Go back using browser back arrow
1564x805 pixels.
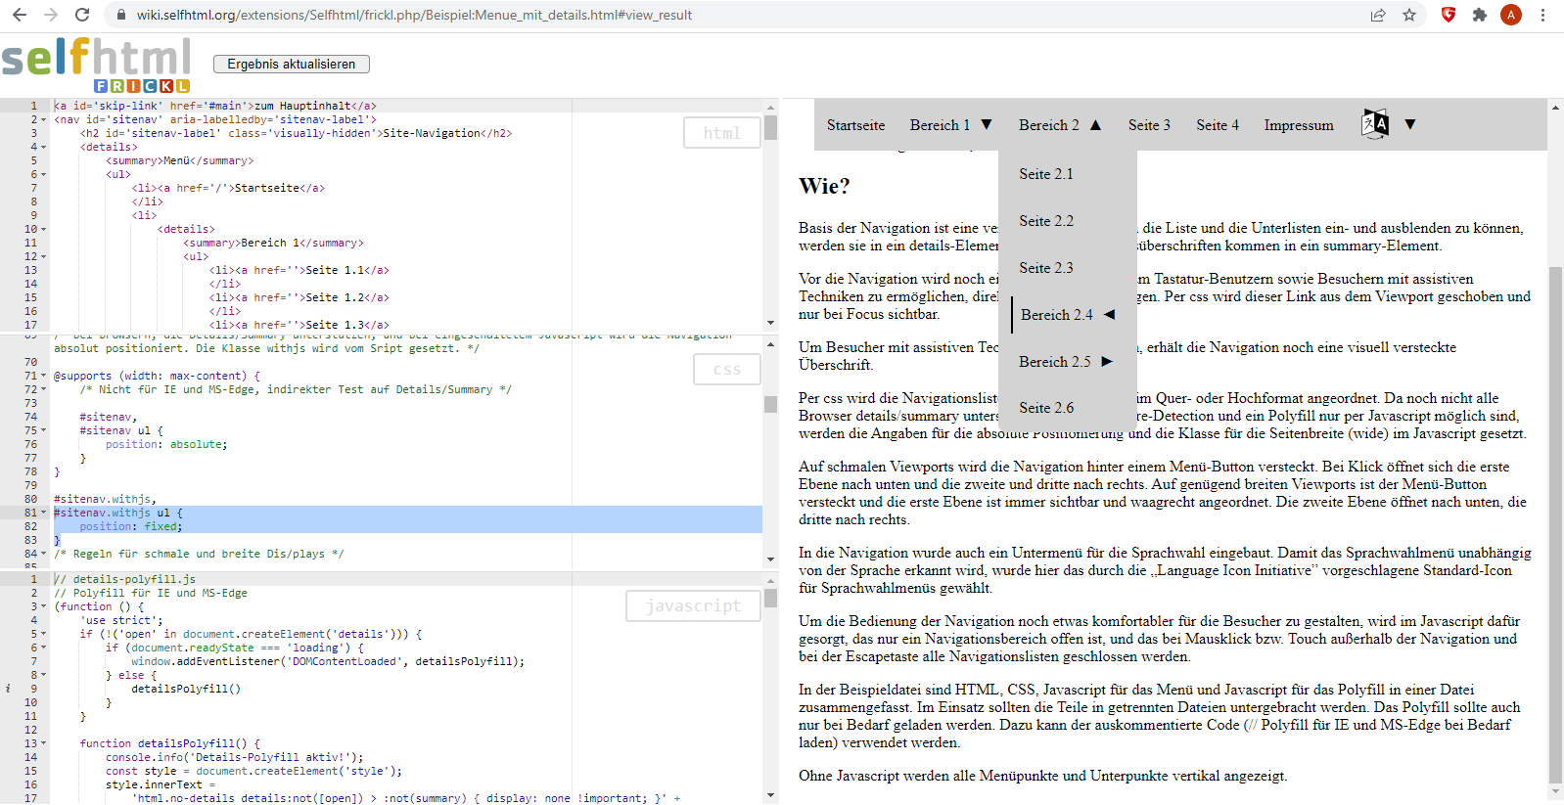(x=20, y=15)
